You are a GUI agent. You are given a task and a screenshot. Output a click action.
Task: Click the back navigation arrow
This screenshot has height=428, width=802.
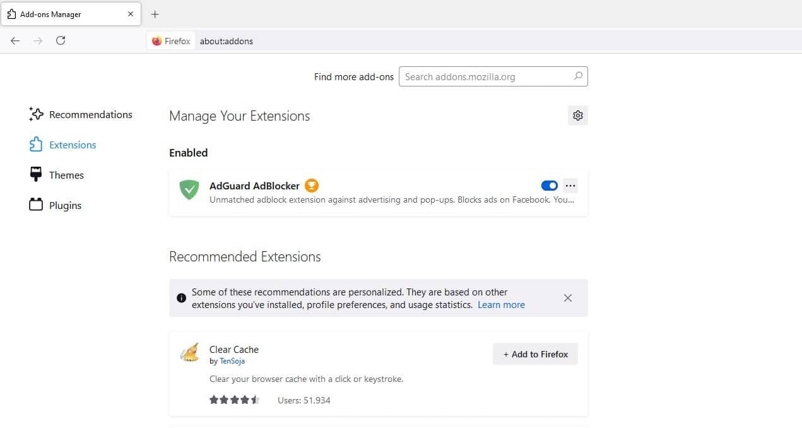[15, 40]
